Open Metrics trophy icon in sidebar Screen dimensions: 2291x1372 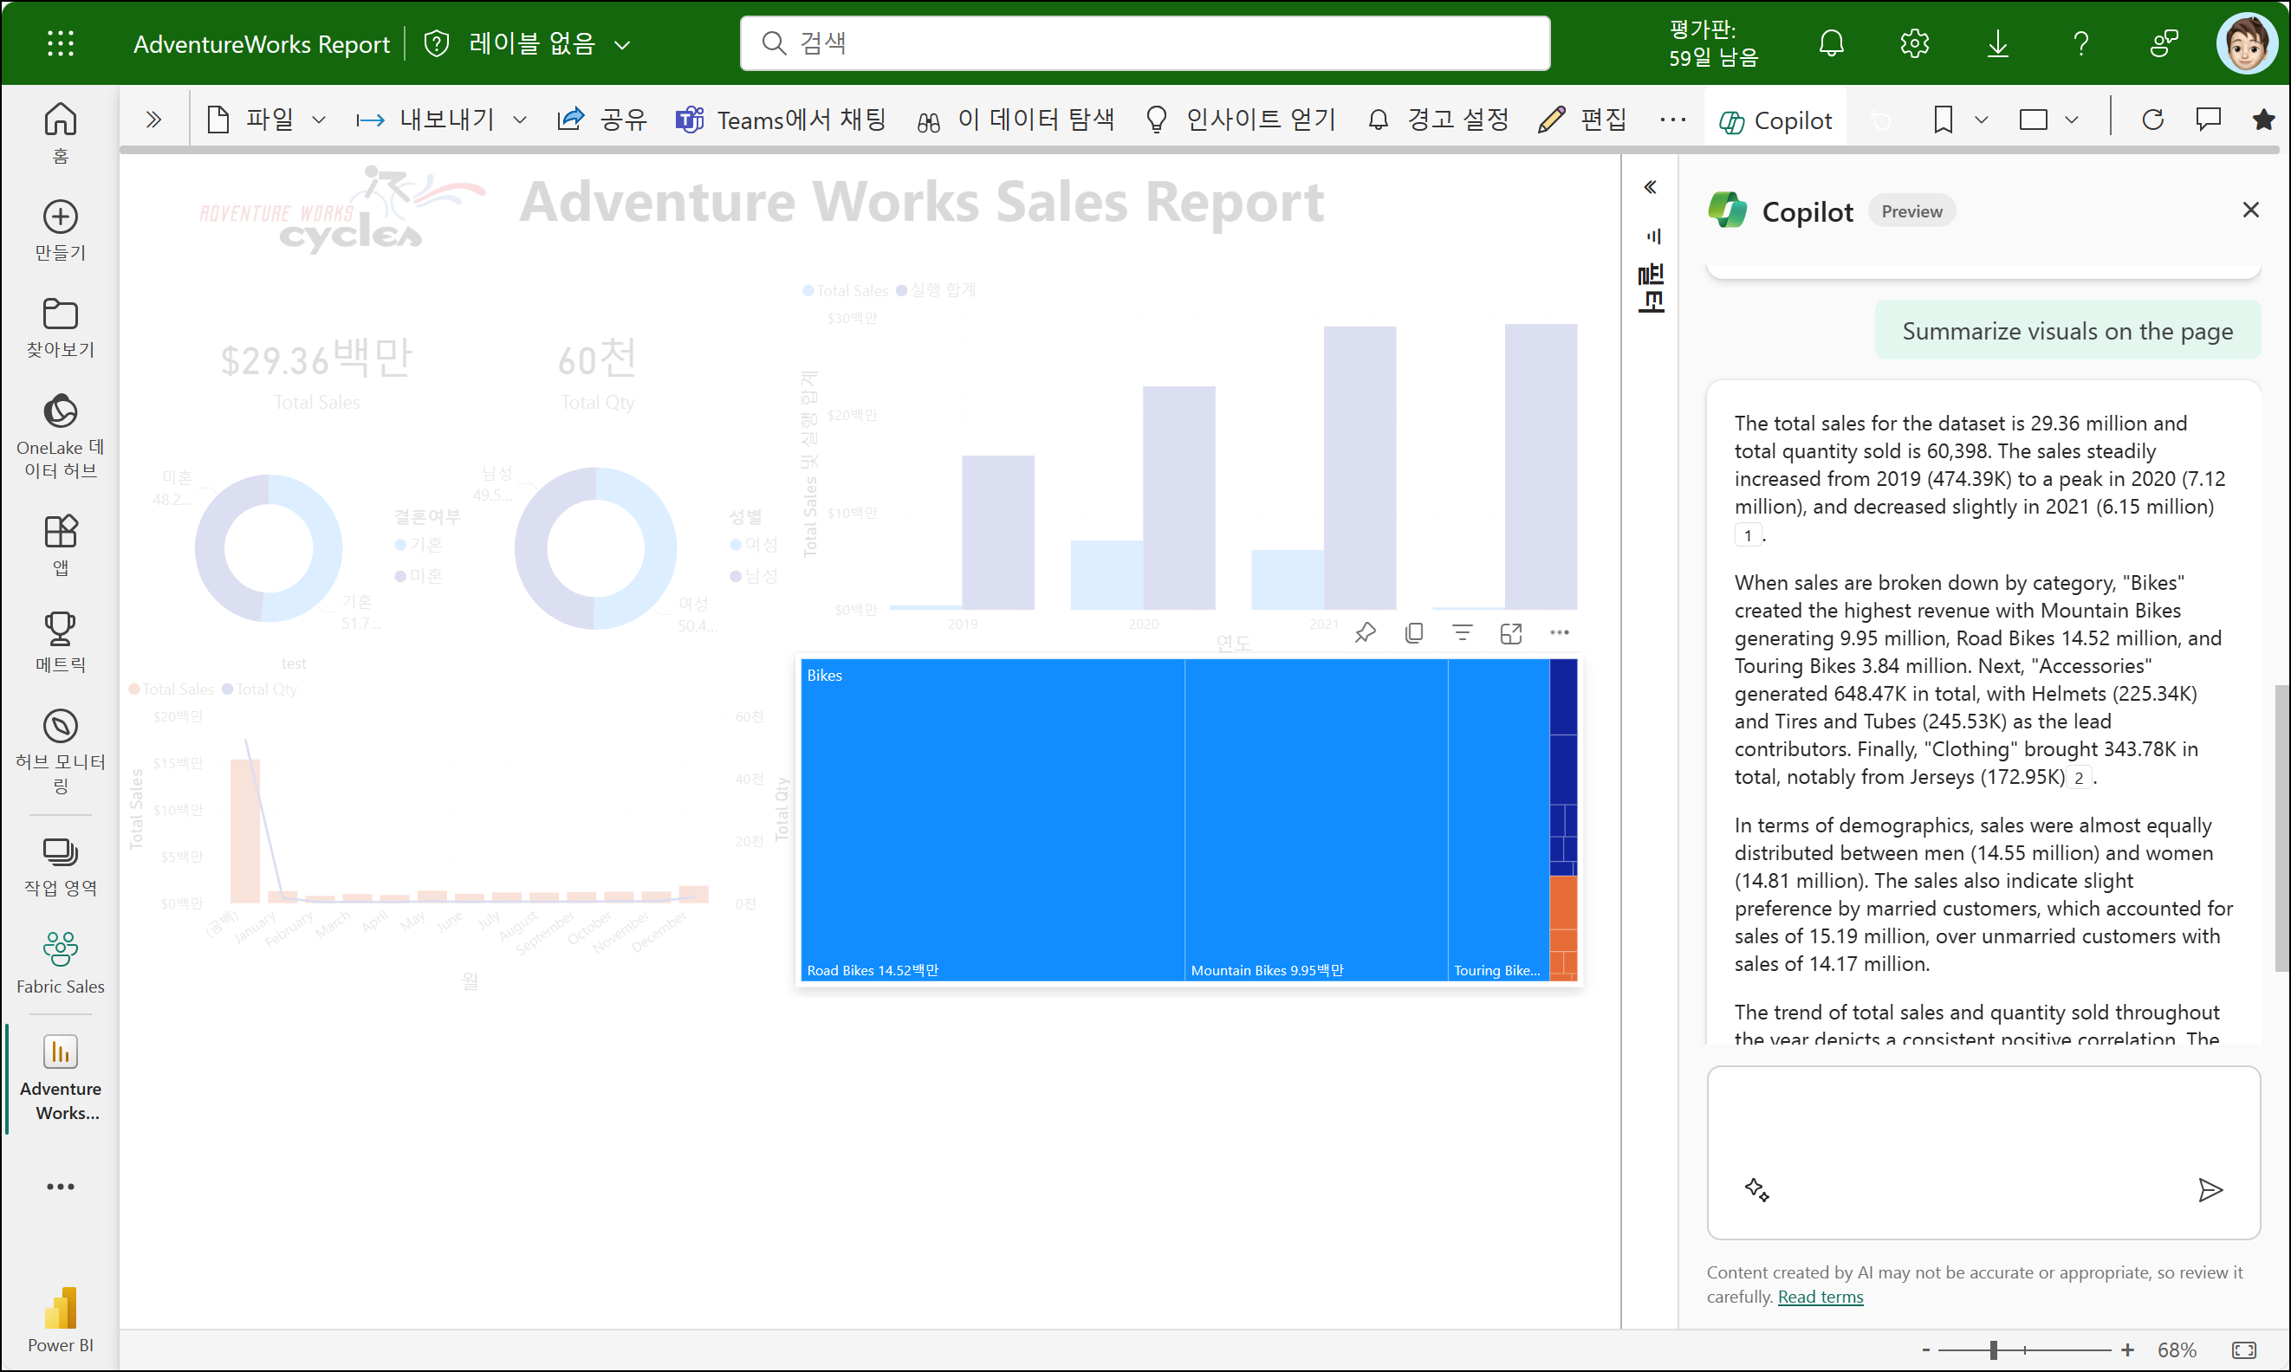click(60, 641)
